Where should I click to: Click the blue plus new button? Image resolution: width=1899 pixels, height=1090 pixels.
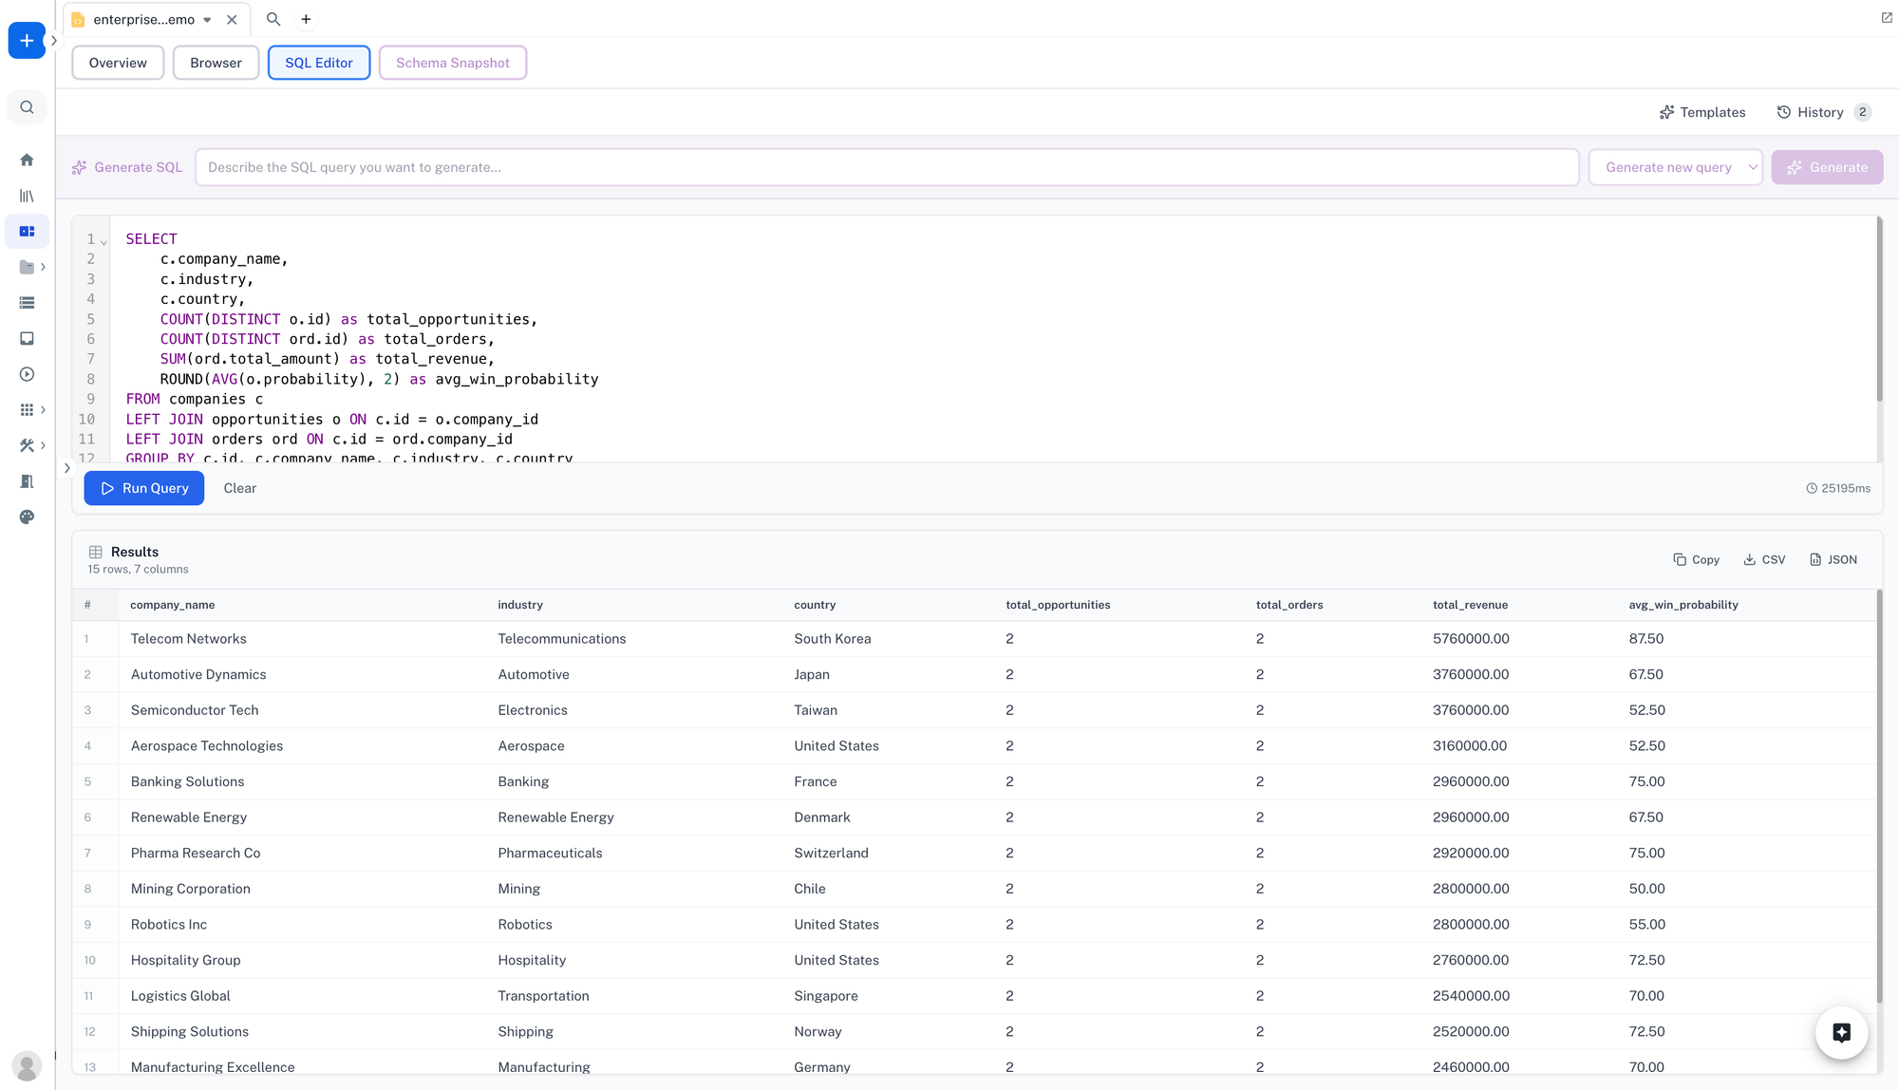[27, 41]
